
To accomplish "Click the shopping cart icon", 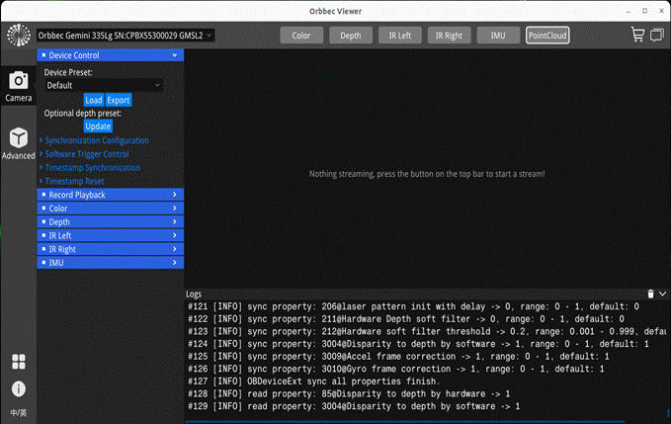I will (x=637, y=35).
